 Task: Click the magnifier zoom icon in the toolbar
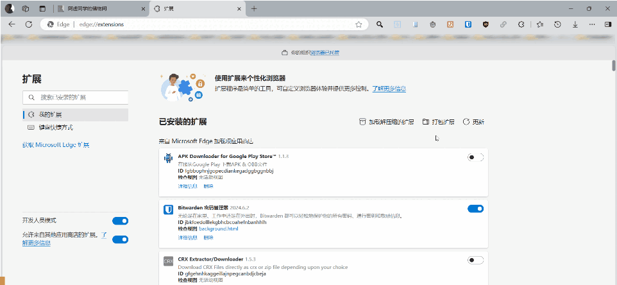pyautogui.click(x=380, y=24)
